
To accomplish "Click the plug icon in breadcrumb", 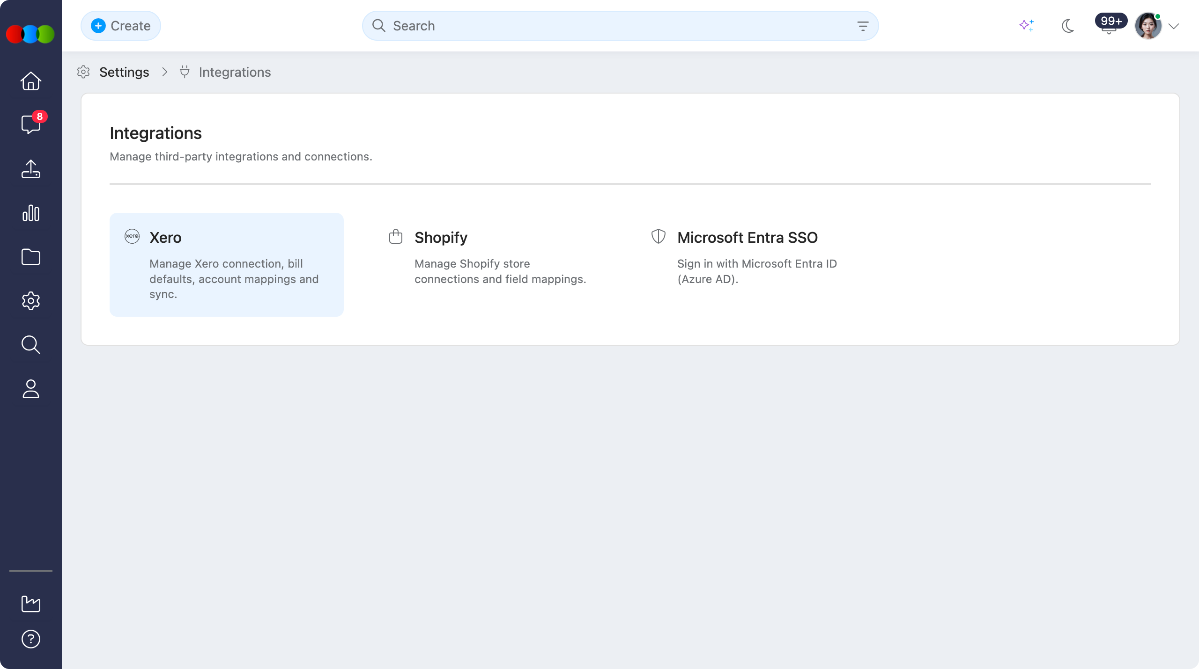I will (185, 72).
